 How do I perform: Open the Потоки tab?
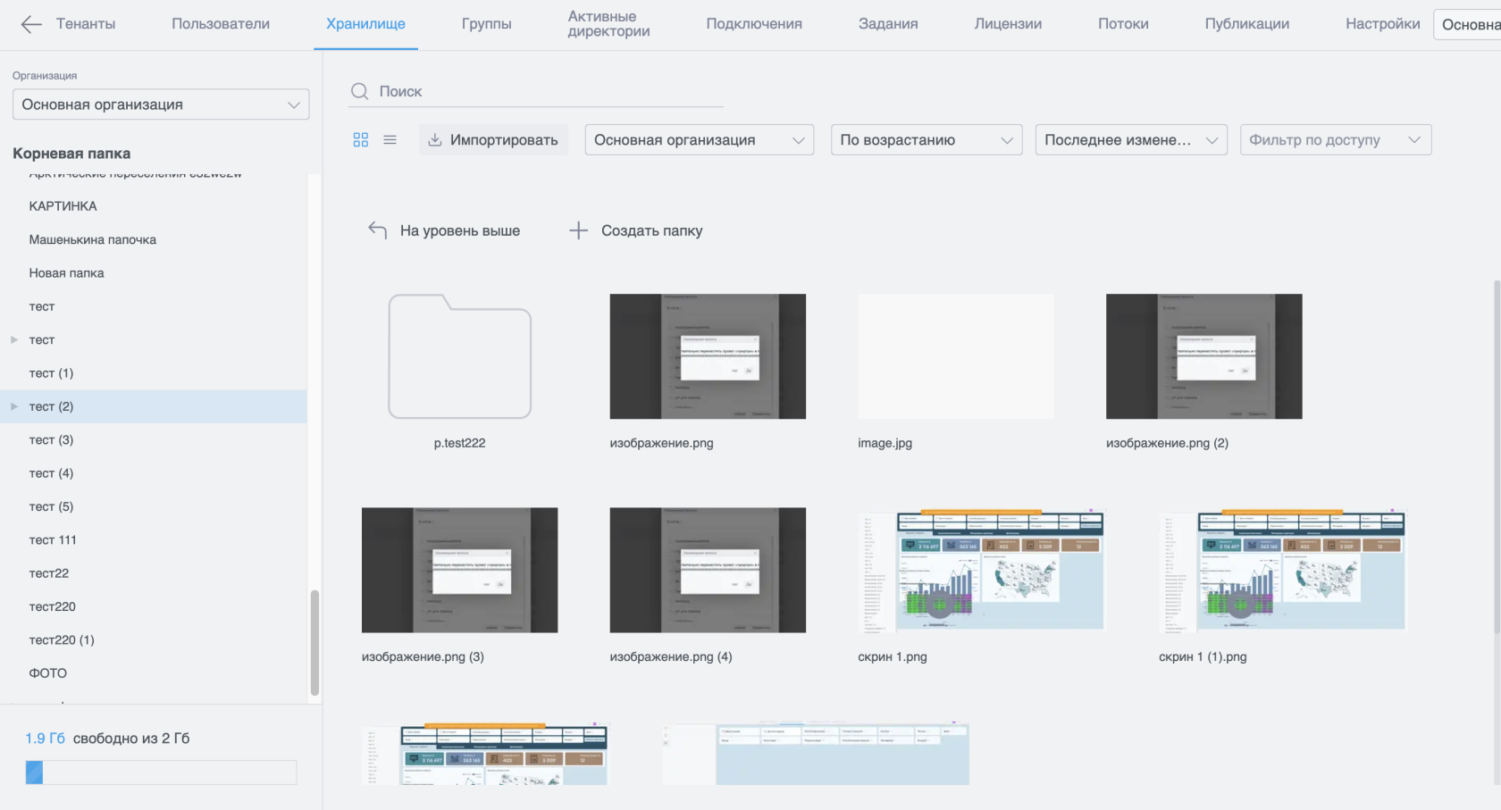click(1123, 24)
